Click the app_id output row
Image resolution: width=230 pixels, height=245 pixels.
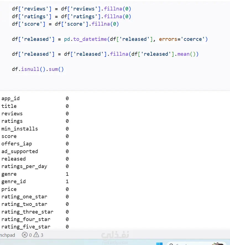pos(35,98)
